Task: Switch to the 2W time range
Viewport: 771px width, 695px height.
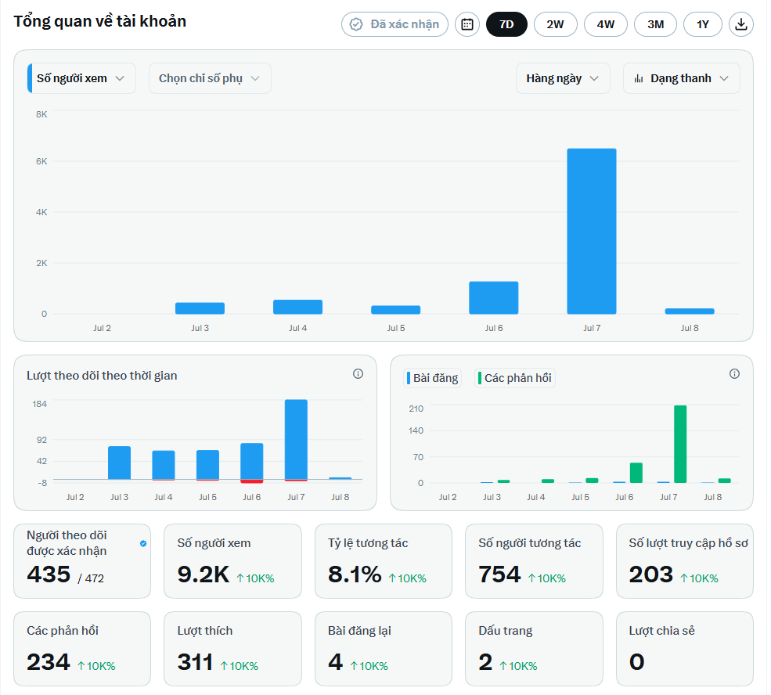Action: pyautogui.click(x=555, y=24)
